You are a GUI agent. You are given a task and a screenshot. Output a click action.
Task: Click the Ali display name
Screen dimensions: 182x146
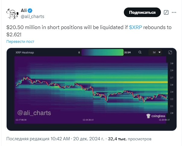click(24, 10)
